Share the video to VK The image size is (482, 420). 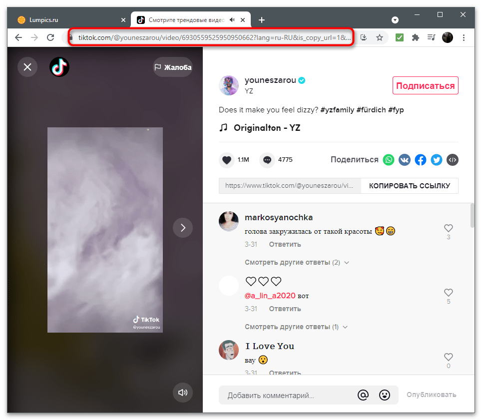(405, 160)
